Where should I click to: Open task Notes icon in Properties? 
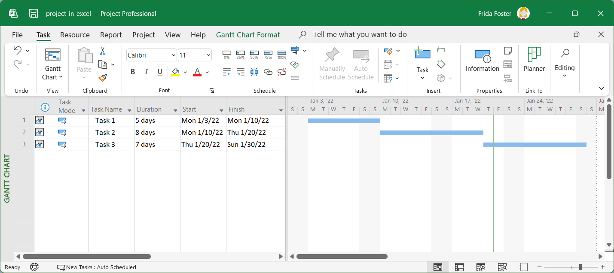coord(508,51)
